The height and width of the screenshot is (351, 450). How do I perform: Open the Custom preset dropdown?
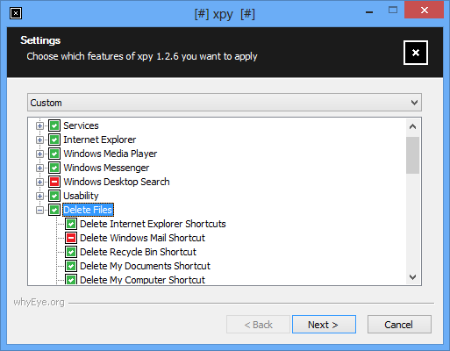pos(225,103)
